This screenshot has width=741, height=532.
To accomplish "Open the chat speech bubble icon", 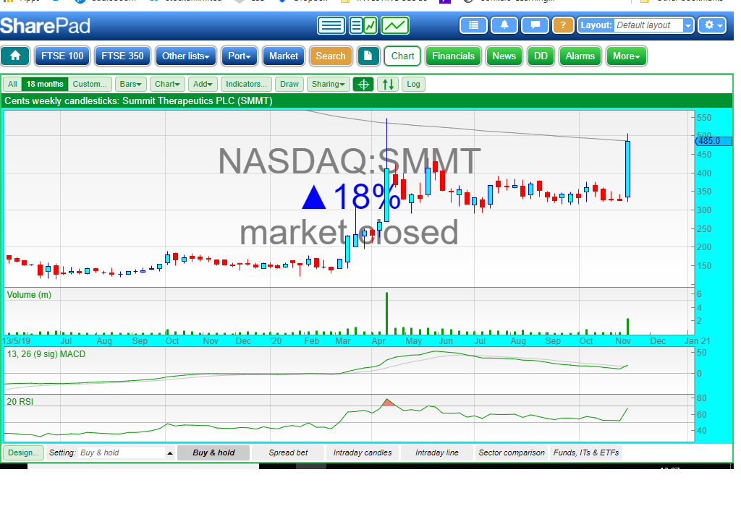I will point(535,25).
